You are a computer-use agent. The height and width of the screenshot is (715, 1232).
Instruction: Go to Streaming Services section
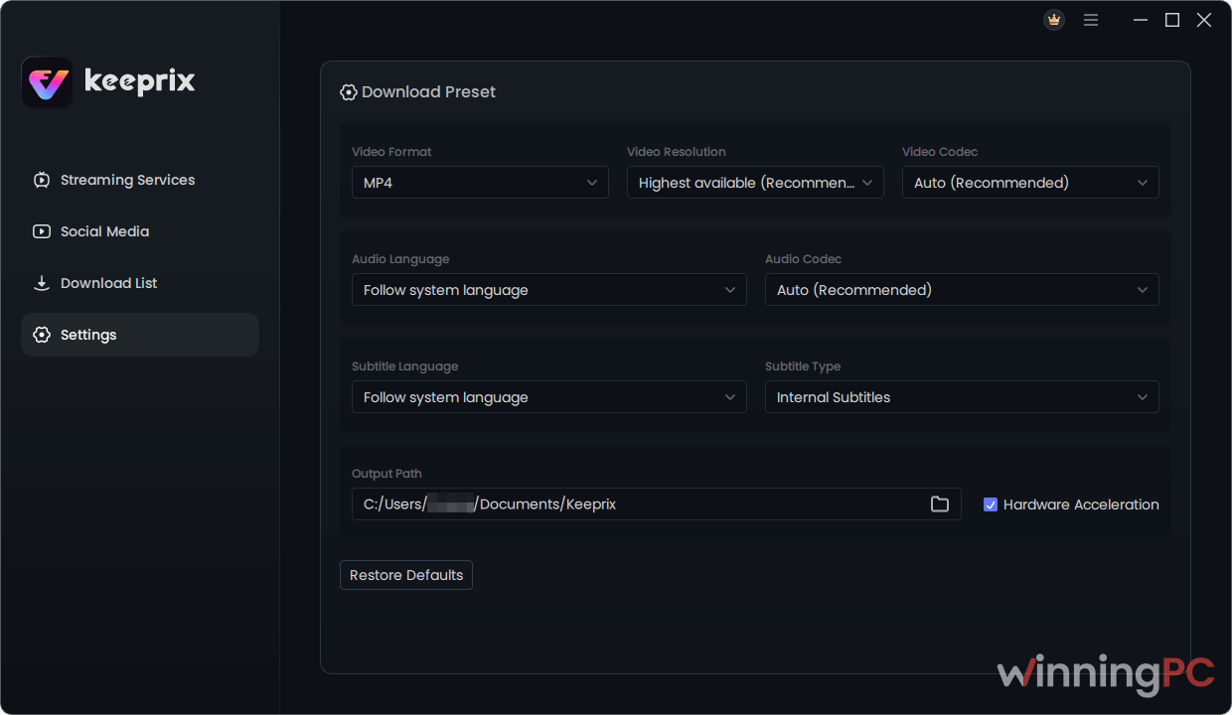[x=140, y=180]
